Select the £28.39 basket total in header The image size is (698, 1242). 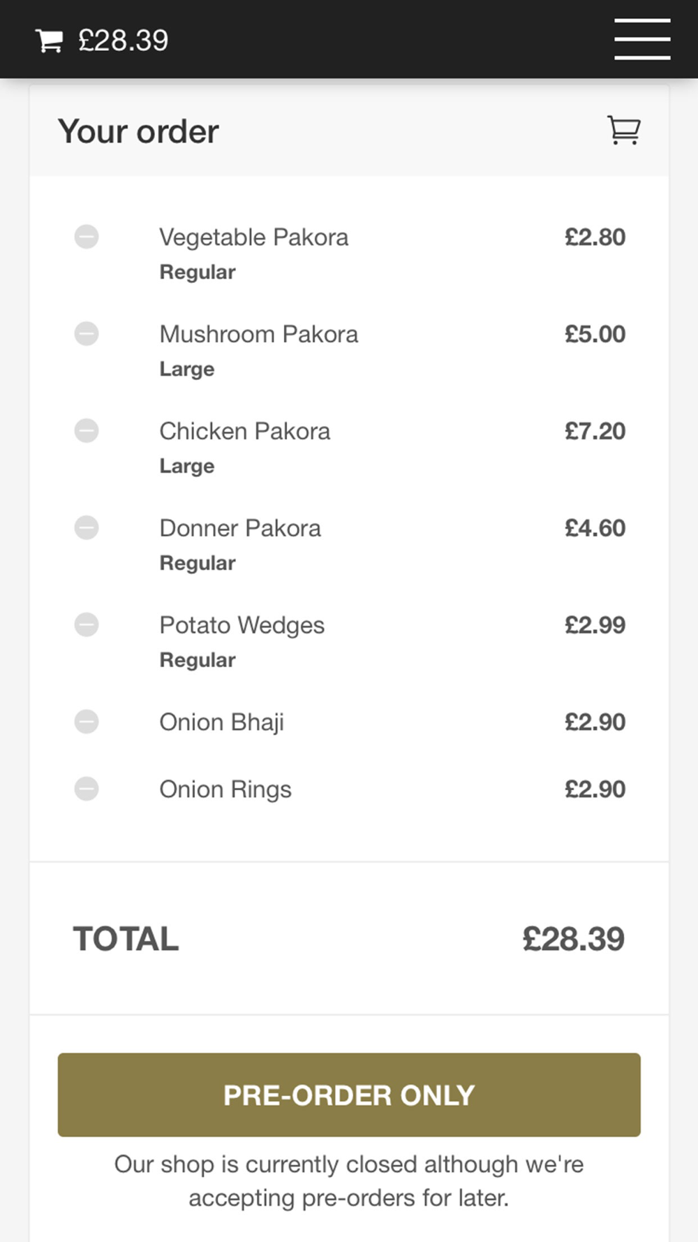123,41
